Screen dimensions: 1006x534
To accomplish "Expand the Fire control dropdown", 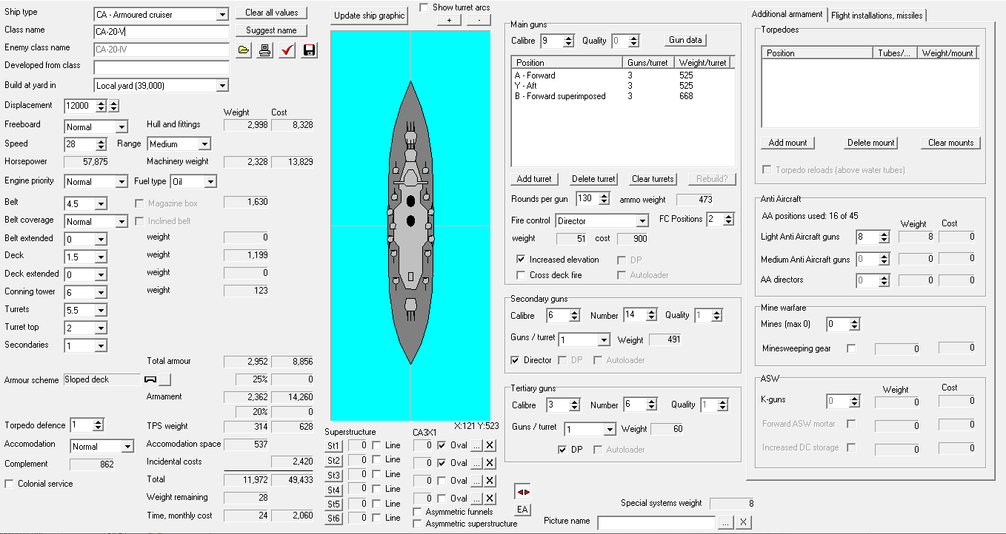I will point(642,221).
